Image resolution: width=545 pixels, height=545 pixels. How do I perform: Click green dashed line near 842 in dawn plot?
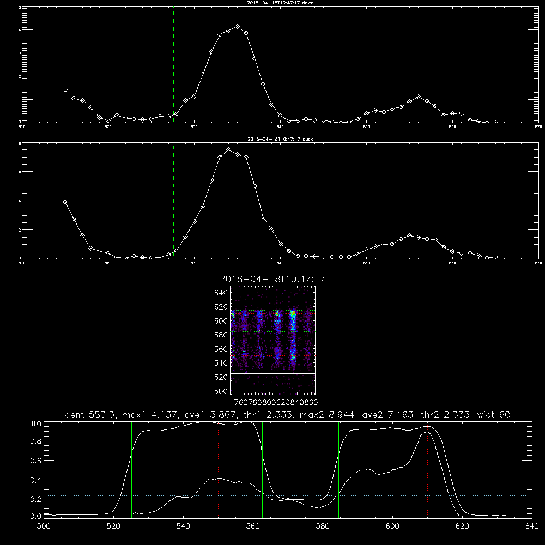click(301, 64)
